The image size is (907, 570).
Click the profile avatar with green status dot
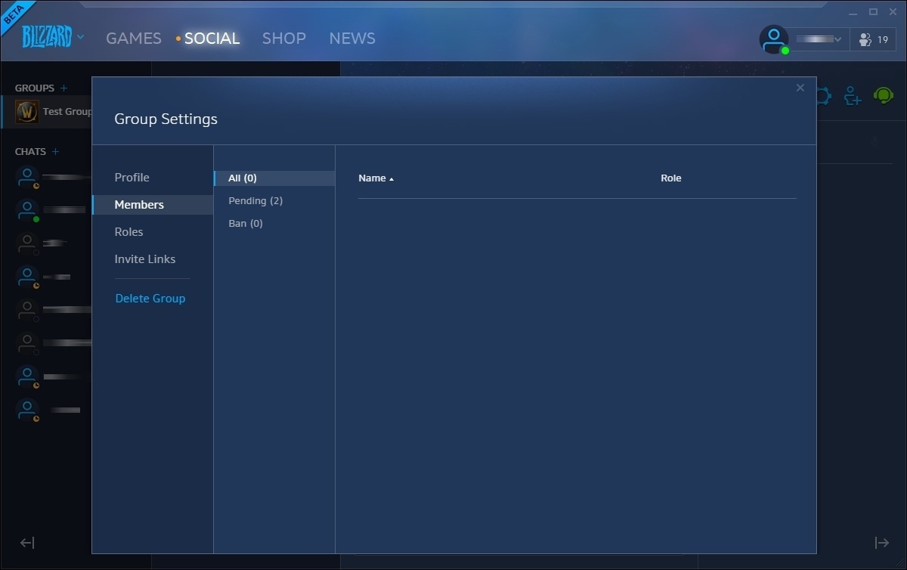click(x=774, y=39)
